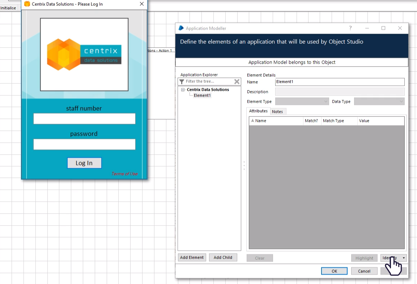Click the Description input field

(x=340, y=92)
